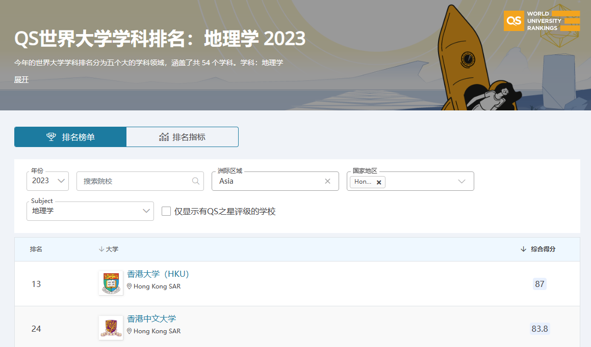Screen dimensions: 591x347
Task: Open the 洲际区域 Asia selector
Action: 275,181
